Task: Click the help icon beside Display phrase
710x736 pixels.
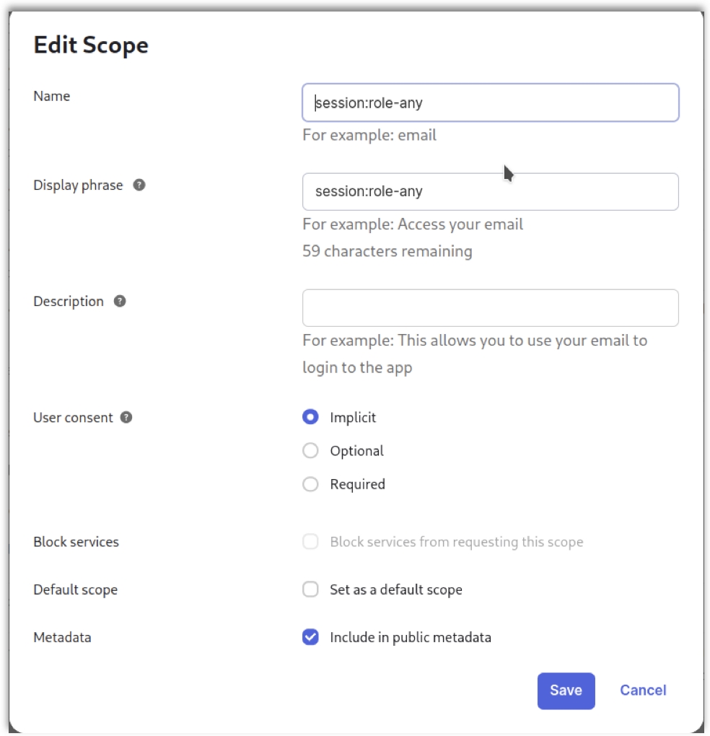Action: coord(140,185)
